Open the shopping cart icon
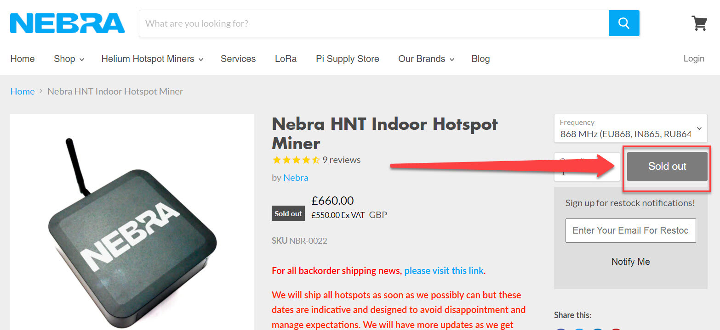Screen dimensions: 720x330 699,23
